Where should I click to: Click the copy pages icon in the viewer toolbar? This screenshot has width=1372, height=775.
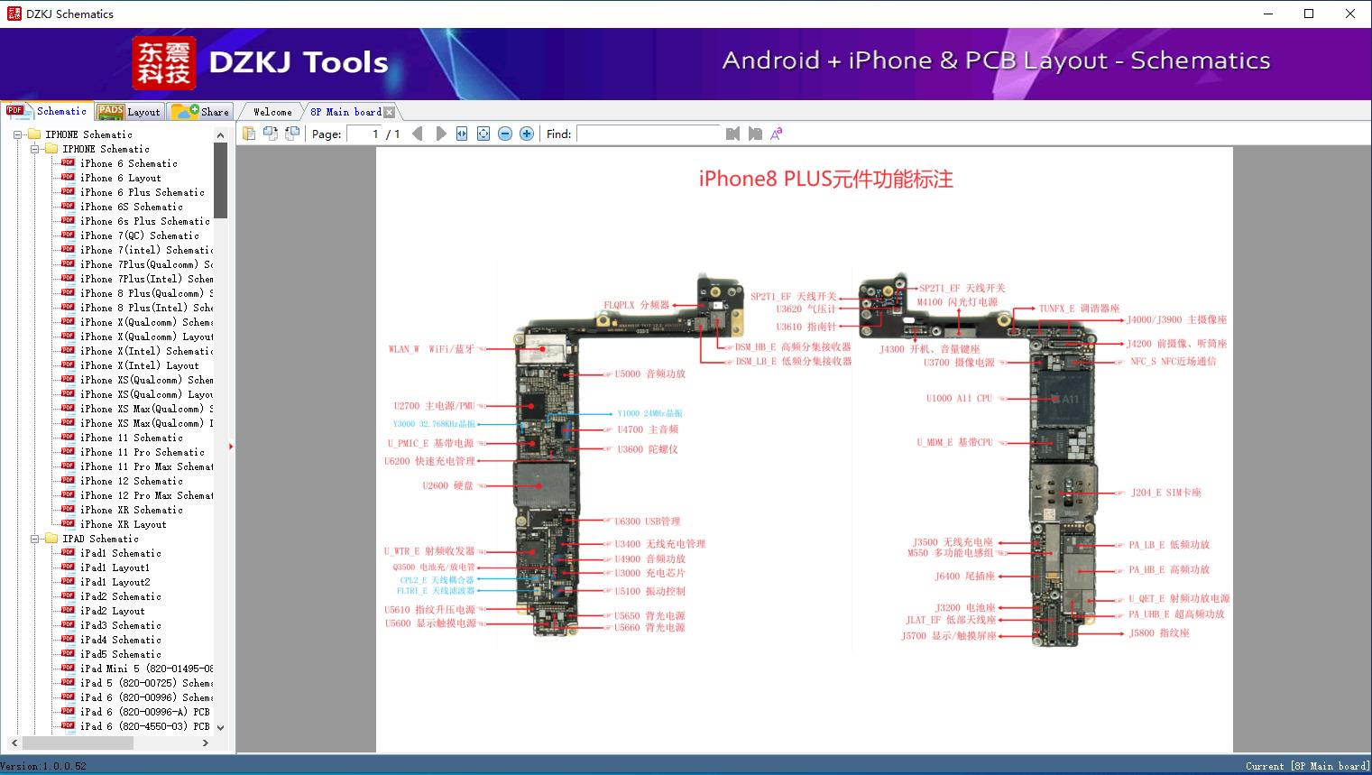250,134
